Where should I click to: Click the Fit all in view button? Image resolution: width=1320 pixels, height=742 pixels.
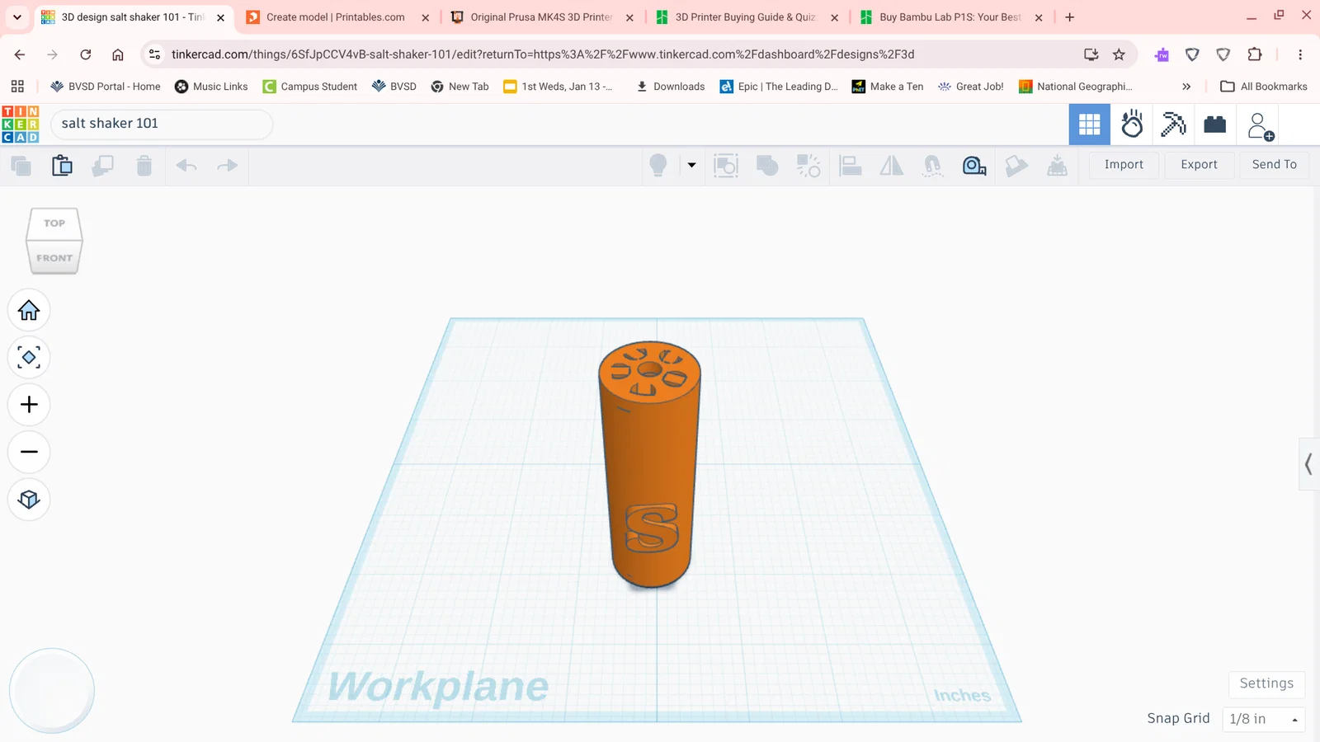point(29,358)
